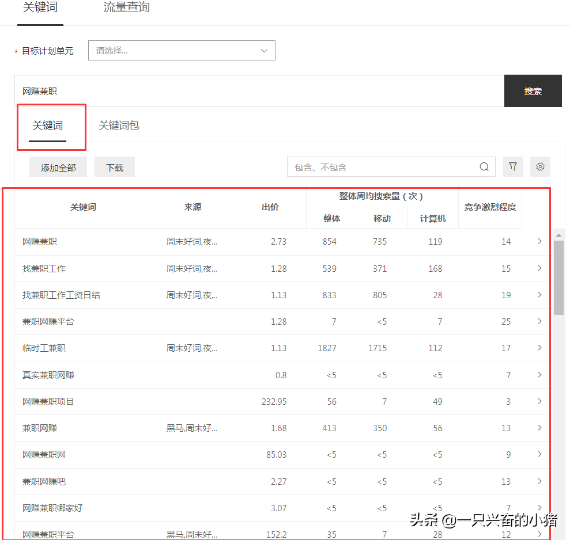The image size is (570, 540).
Task: Select keyword 网赚兼职 in first row
Action: [x=40, y=241]
